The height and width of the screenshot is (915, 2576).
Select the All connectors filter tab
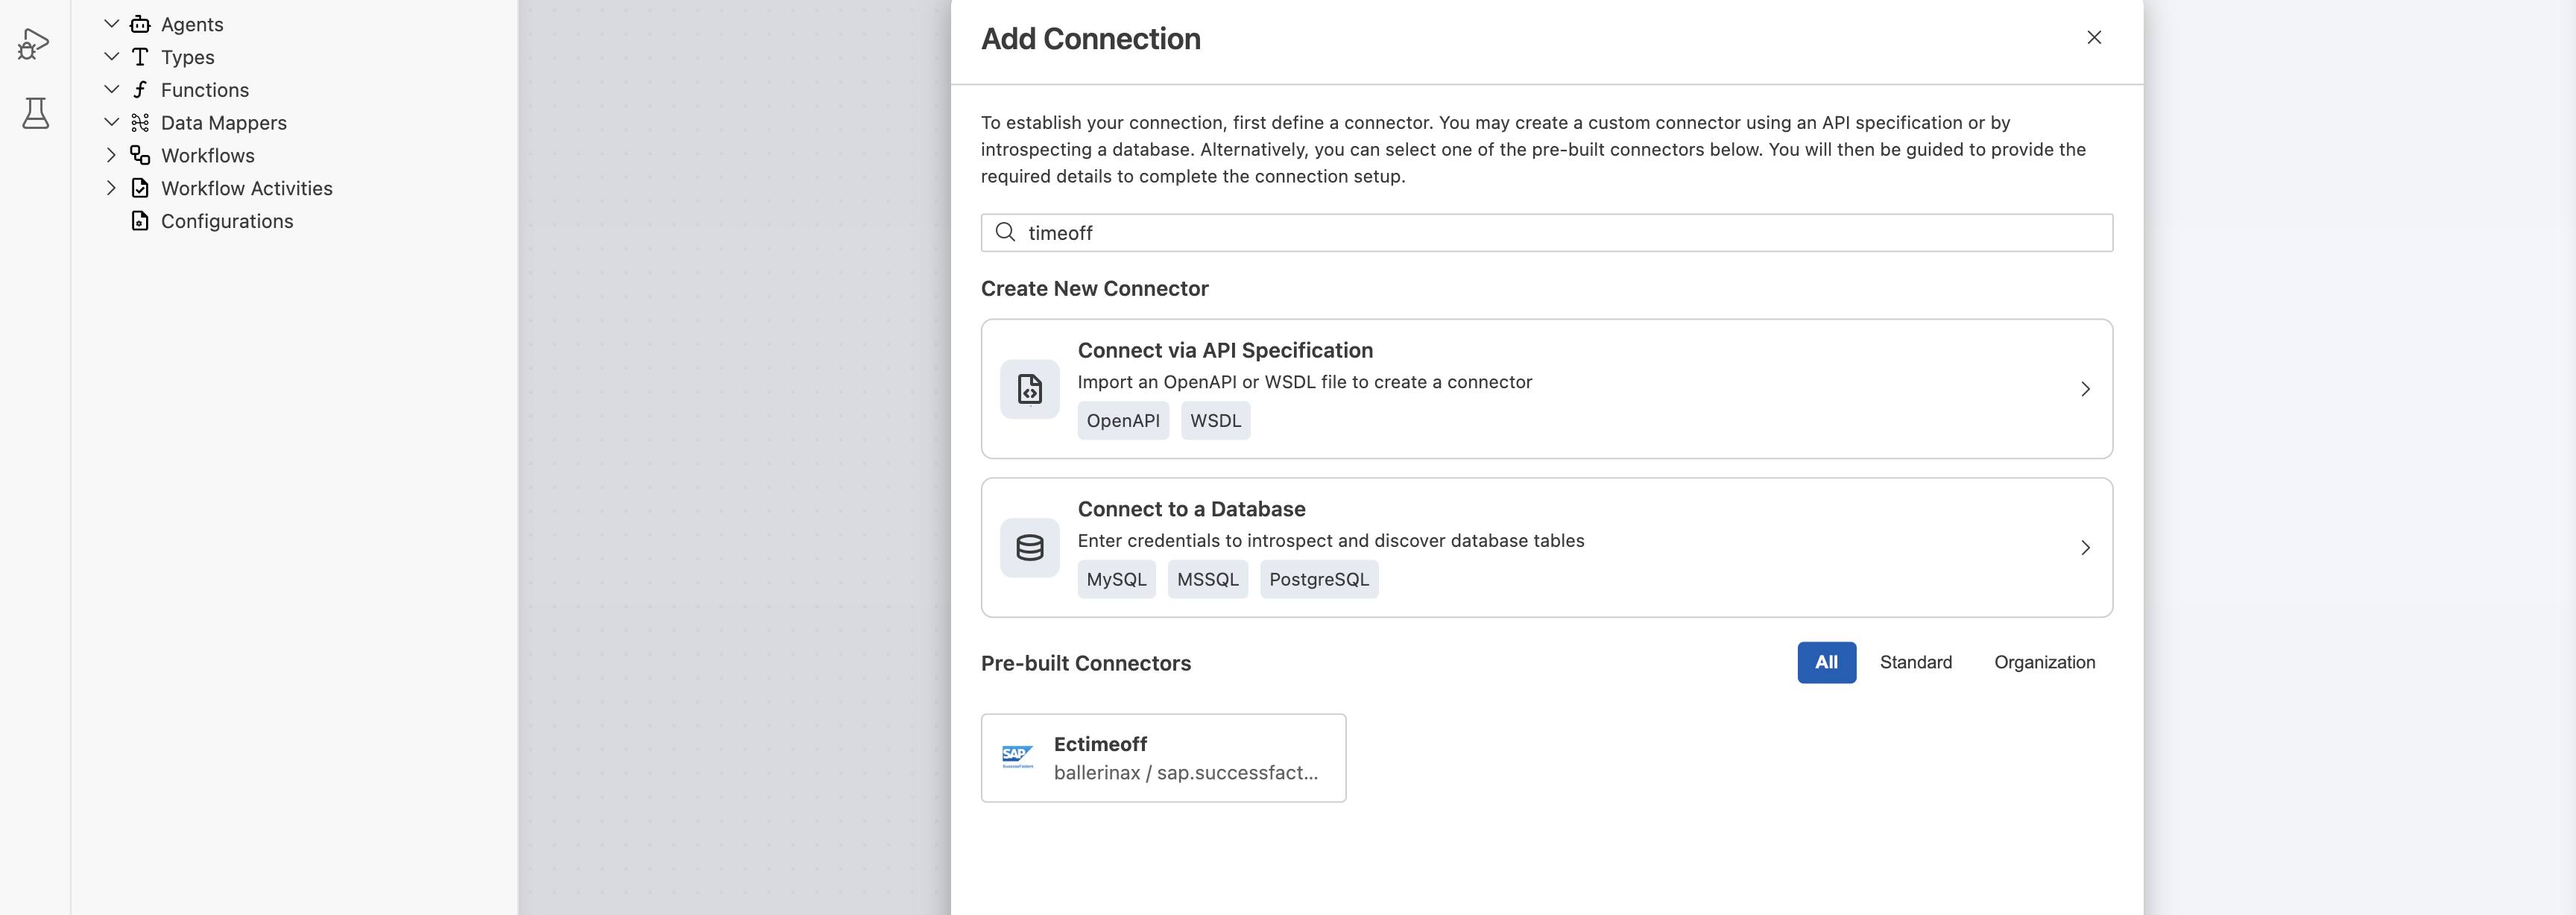[x=1826, y=662]
